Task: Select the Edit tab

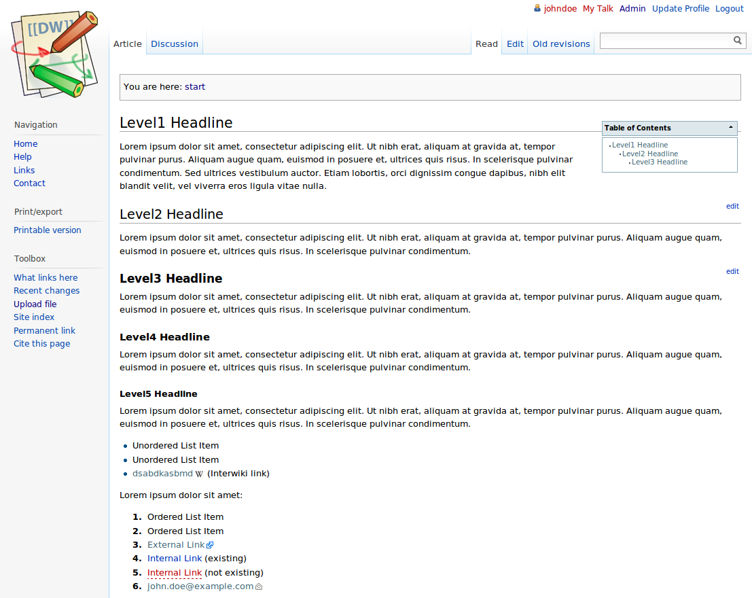Action: (515, 43)
